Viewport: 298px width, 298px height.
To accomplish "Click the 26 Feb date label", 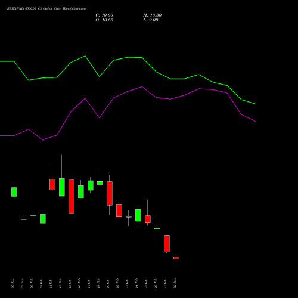I will click(156, 284).
